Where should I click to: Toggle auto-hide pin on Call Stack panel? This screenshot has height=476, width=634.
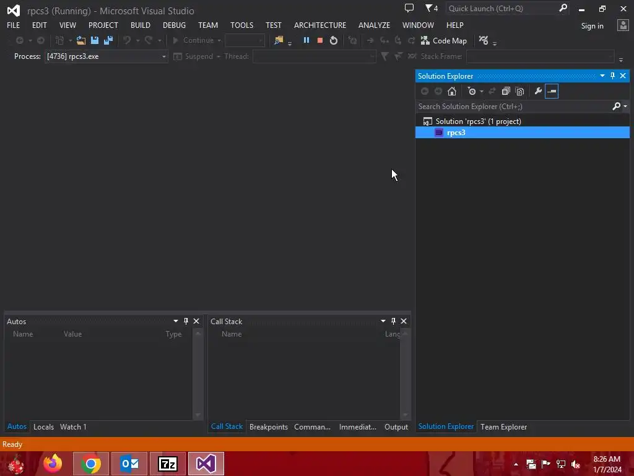(393, 321)
